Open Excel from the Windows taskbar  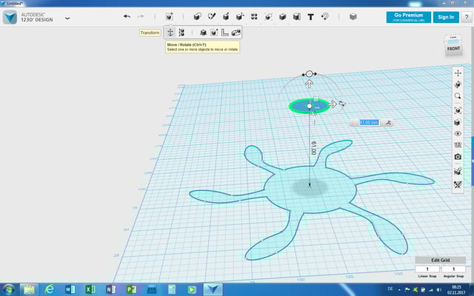(x=90, y=289)
